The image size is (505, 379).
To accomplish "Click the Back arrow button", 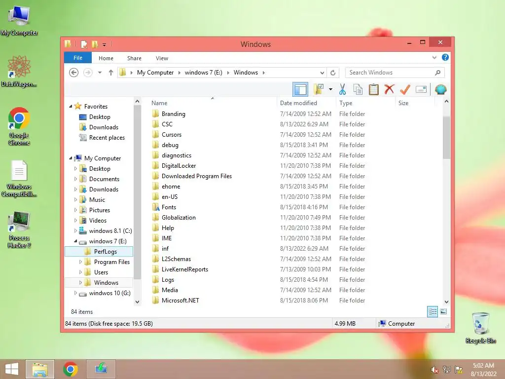I will pos(74,73).
